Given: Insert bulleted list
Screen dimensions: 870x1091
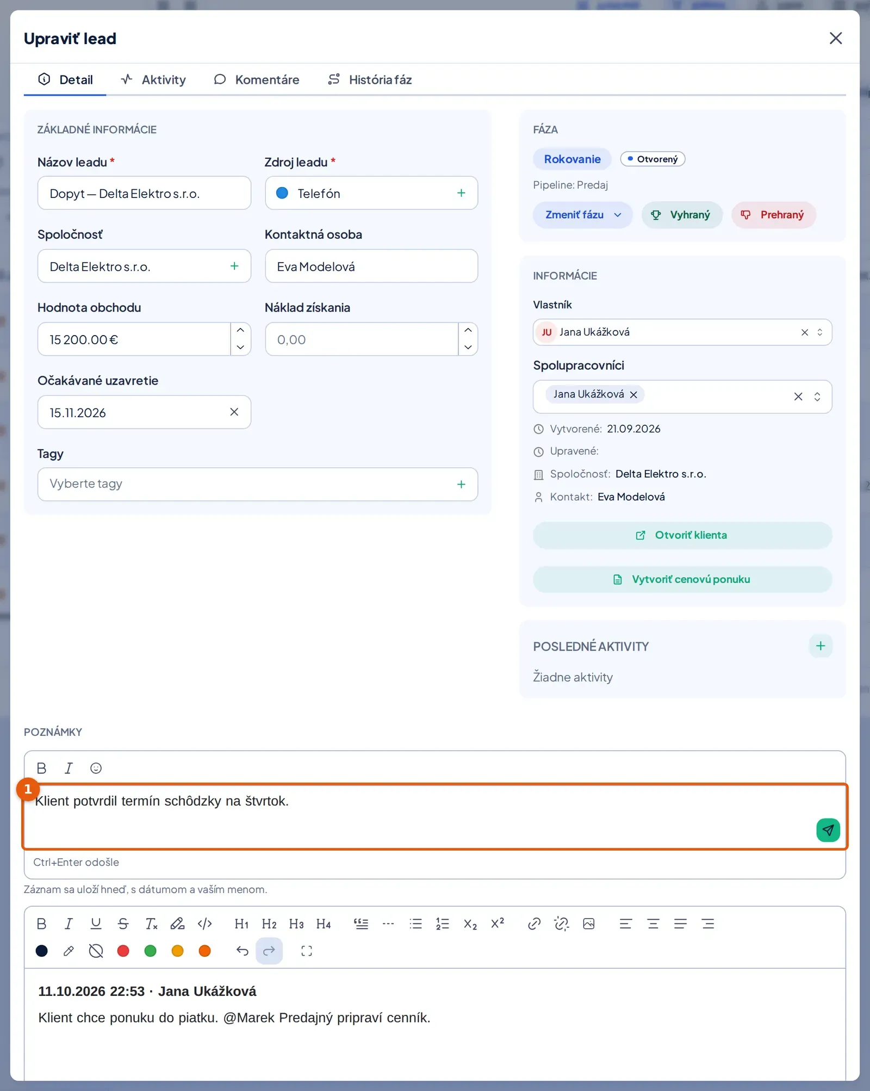Looking at the screenshot, I should [415, 923].
